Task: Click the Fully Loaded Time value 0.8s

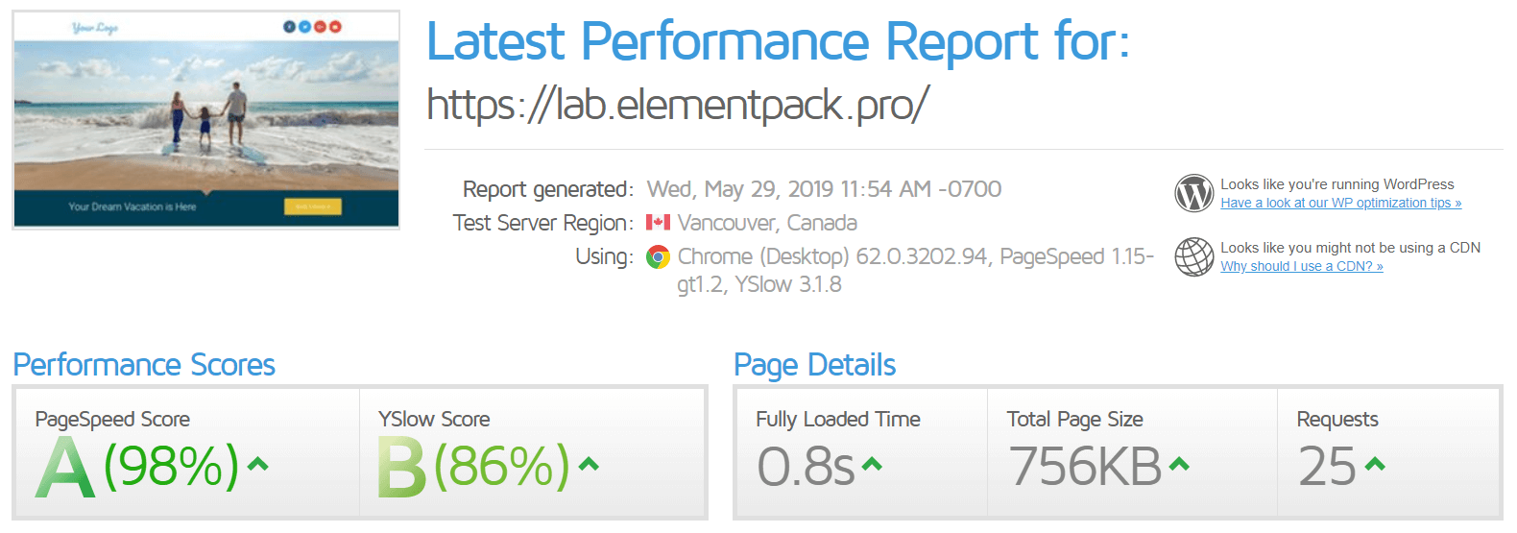Action: point(806,467)
